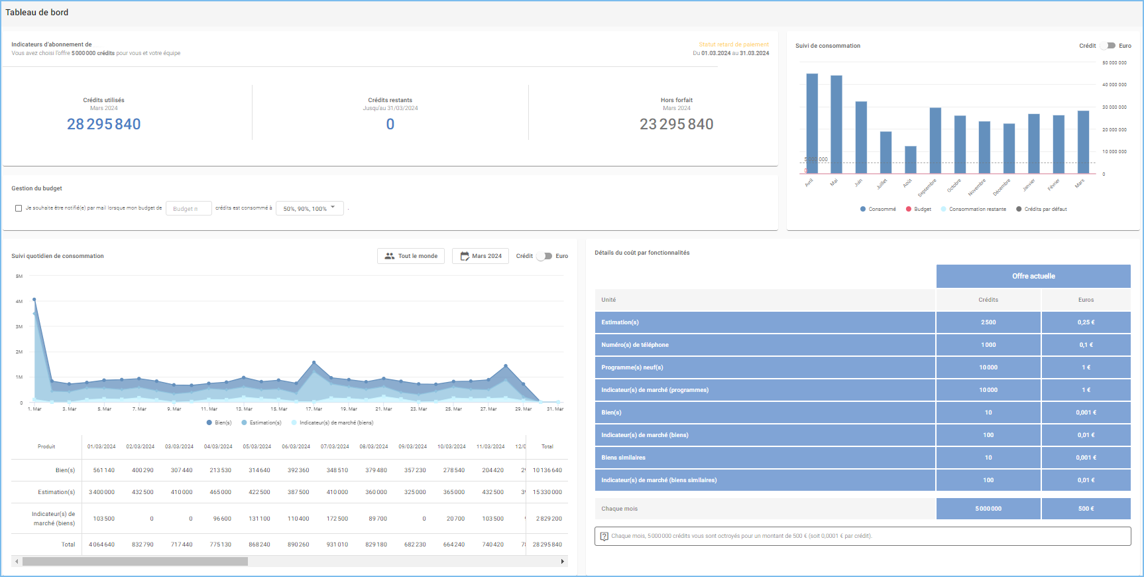This screenshot has width=1144, height=577.
Task: Click the 3 400 000 Estimation(s) cell
Action: pos(101,492)
